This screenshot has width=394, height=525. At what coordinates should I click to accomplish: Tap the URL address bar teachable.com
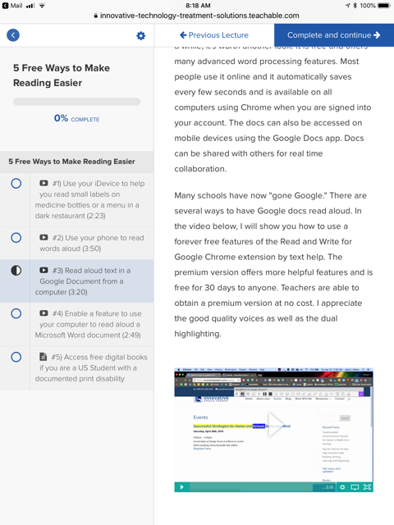pos(197,16)
